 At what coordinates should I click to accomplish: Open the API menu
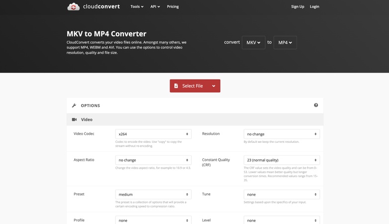(155, 6)
